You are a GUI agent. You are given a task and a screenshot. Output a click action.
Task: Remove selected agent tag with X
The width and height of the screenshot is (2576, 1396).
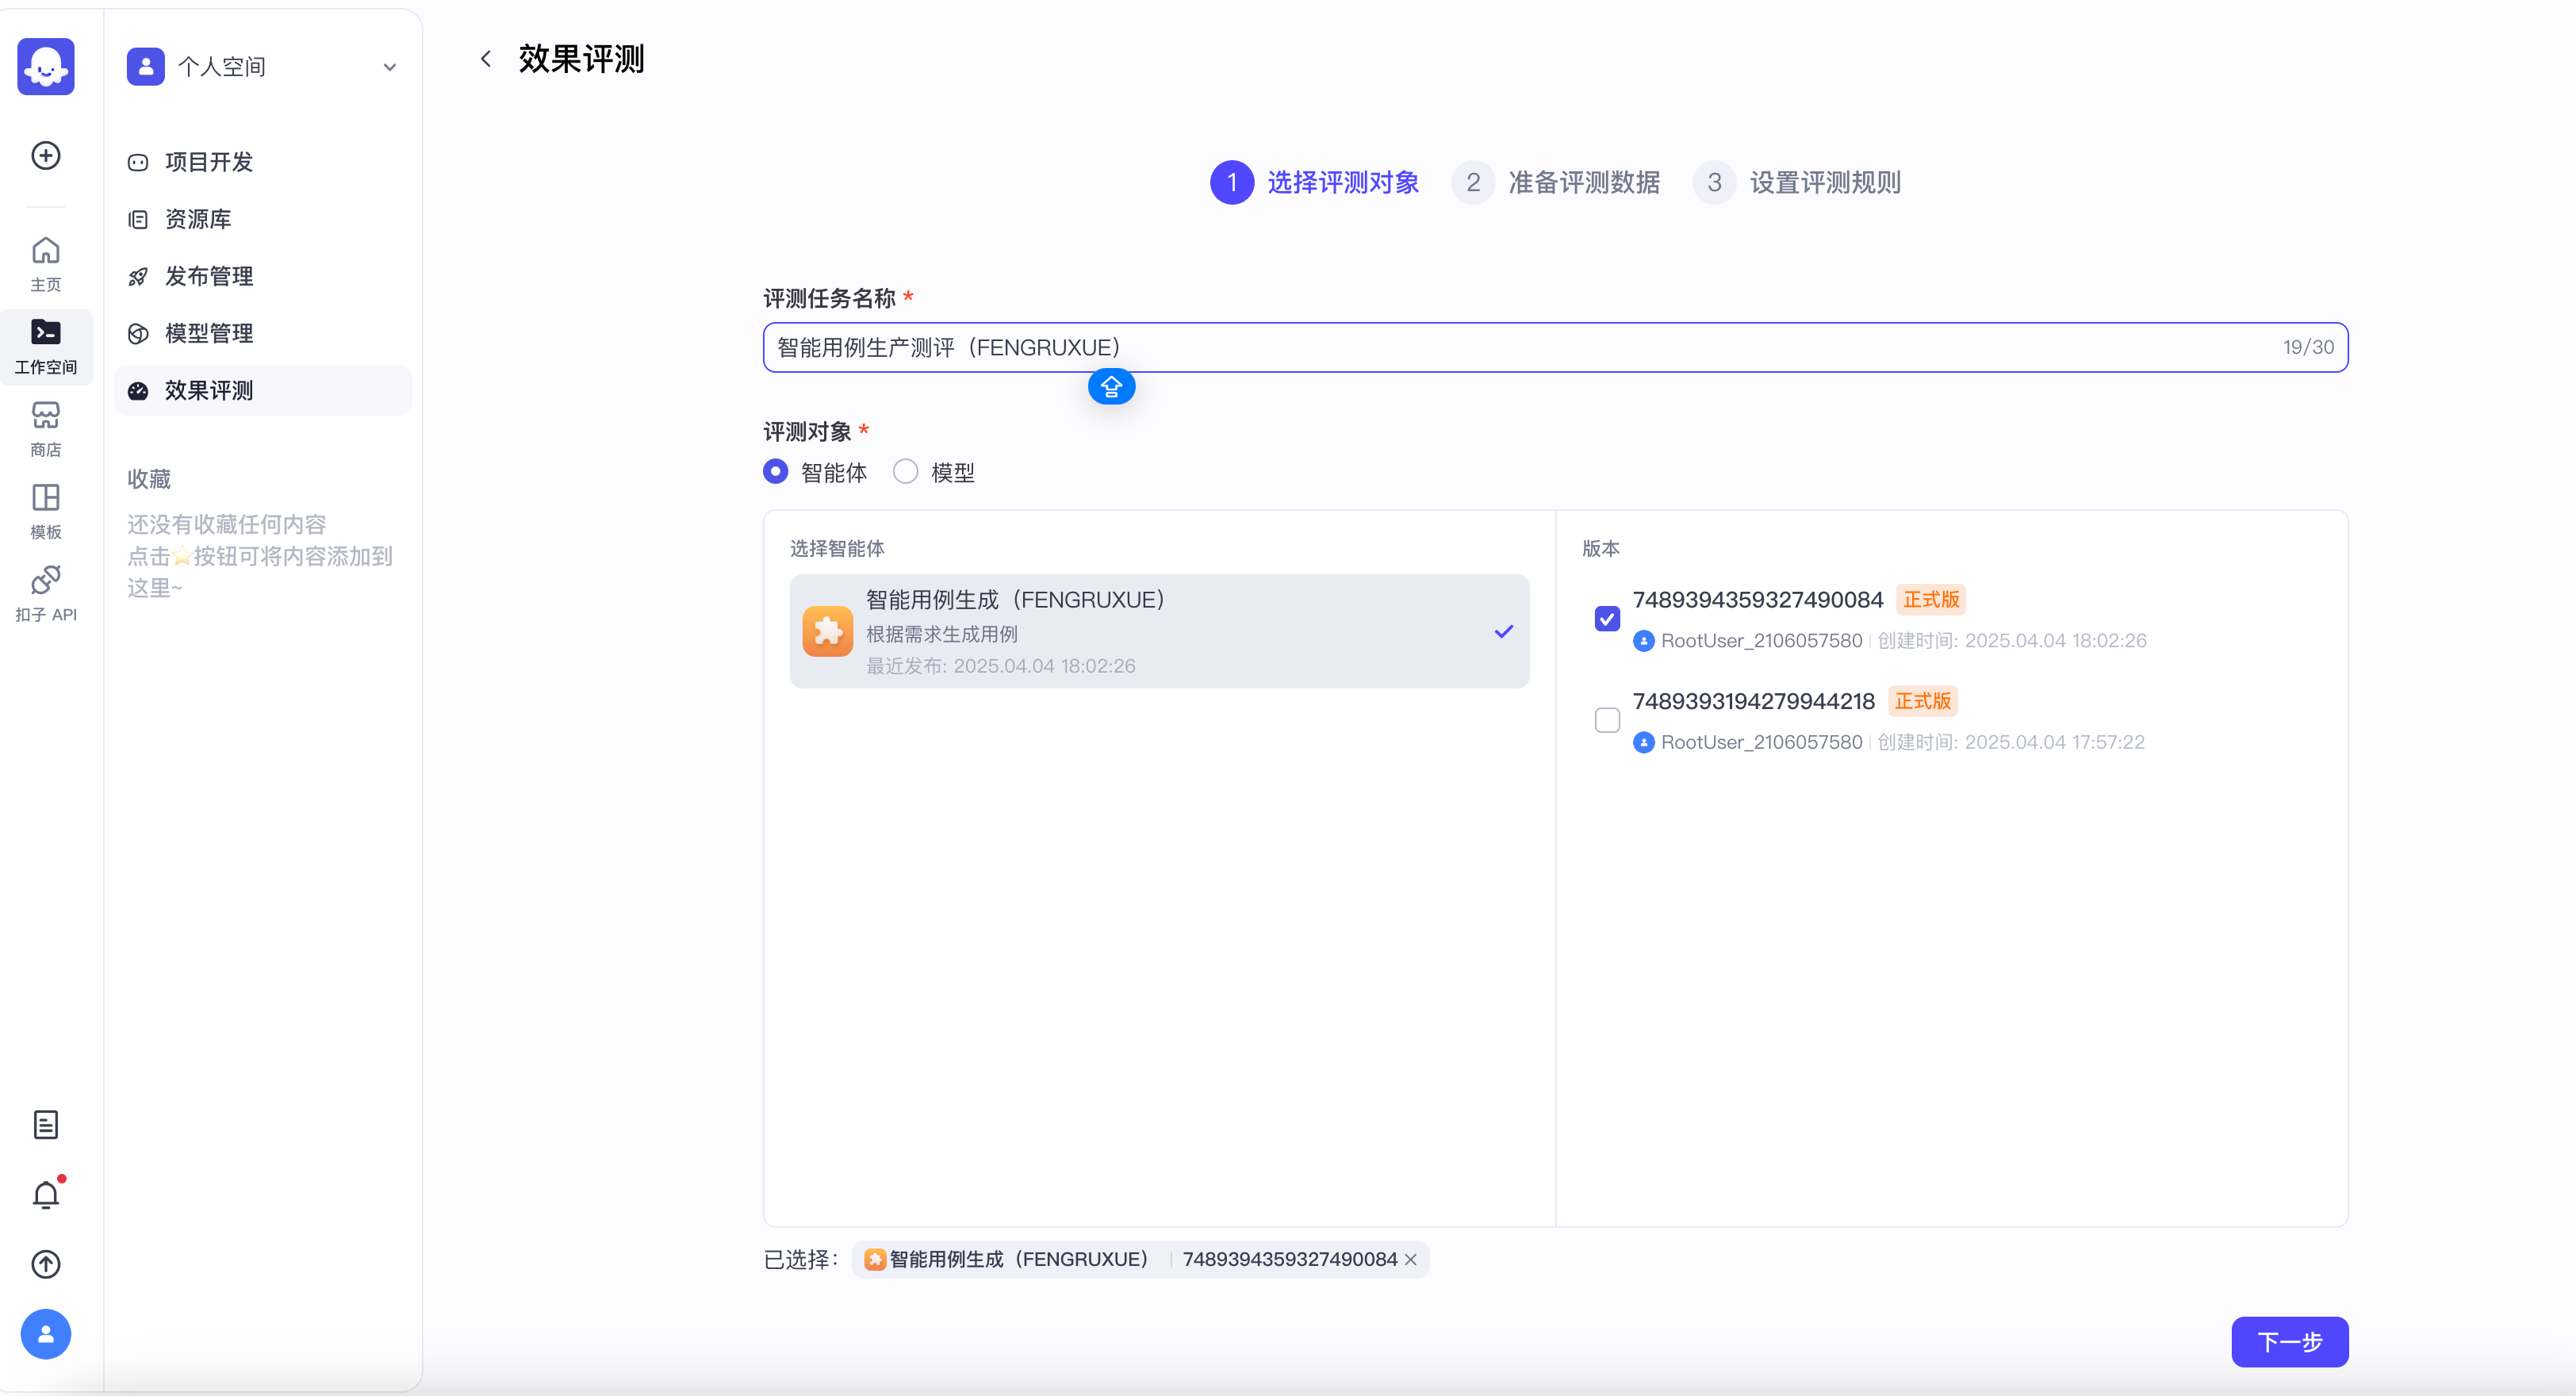coord(1411,1260)
